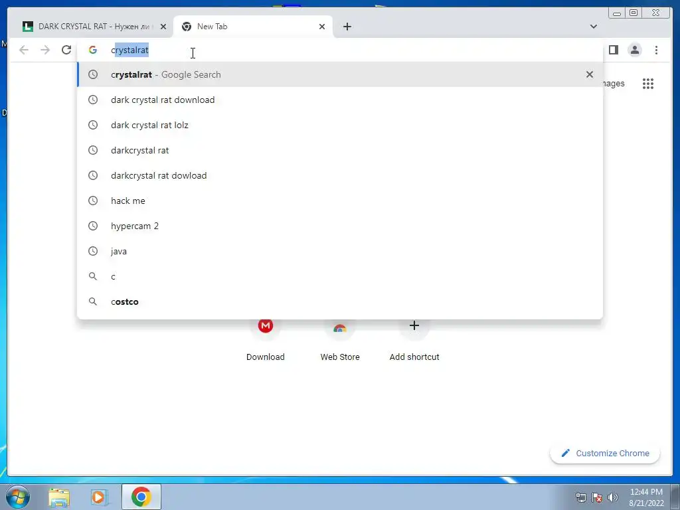Open the Google apps grid

coord(648,84)
